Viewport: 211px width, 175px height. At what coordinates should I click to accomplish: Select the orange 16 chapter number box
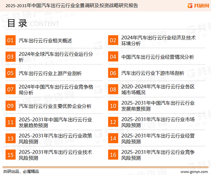(113, 155)
